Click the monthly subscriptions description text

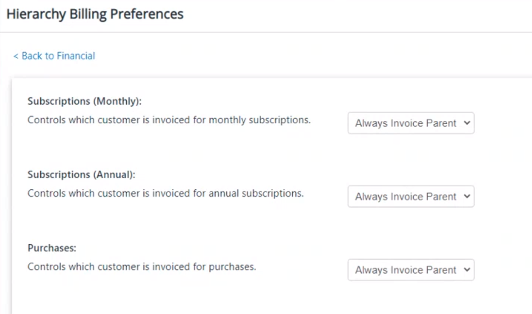(x=169, y=120)
